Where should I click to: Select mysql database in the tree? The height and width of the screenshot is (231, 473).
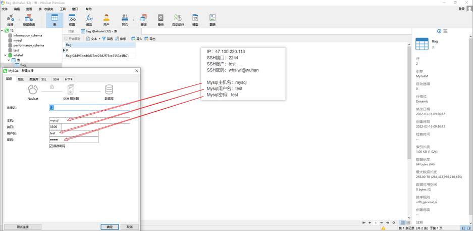pyautogui.click(x=18, y=40)
